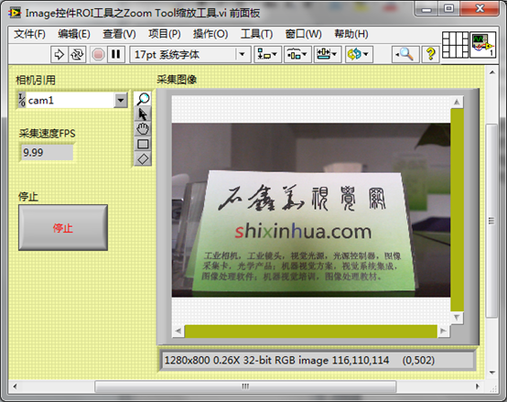This screenshot has width=507, height=402.
Task: Open the 文件(F) menu
Action: (29, 34)
